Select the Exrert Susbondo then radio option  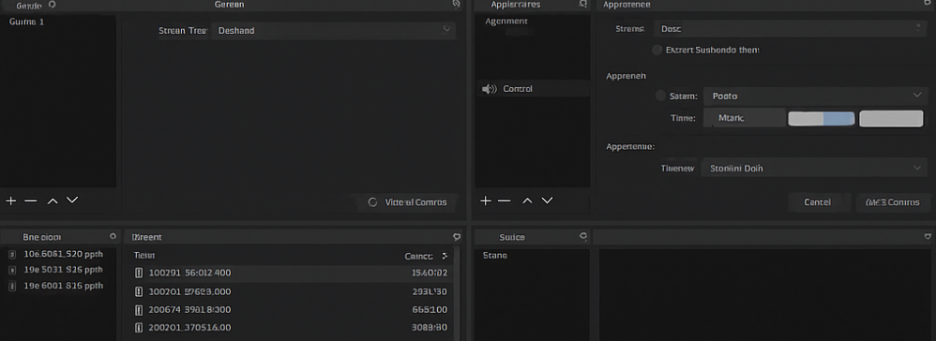click(657, 50)
